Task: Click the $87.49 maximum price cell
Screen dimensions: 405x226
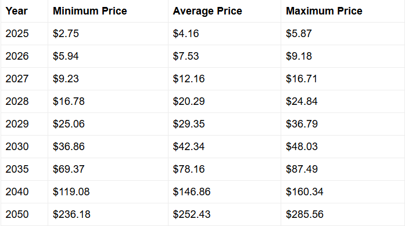Action: click(343, 169)
